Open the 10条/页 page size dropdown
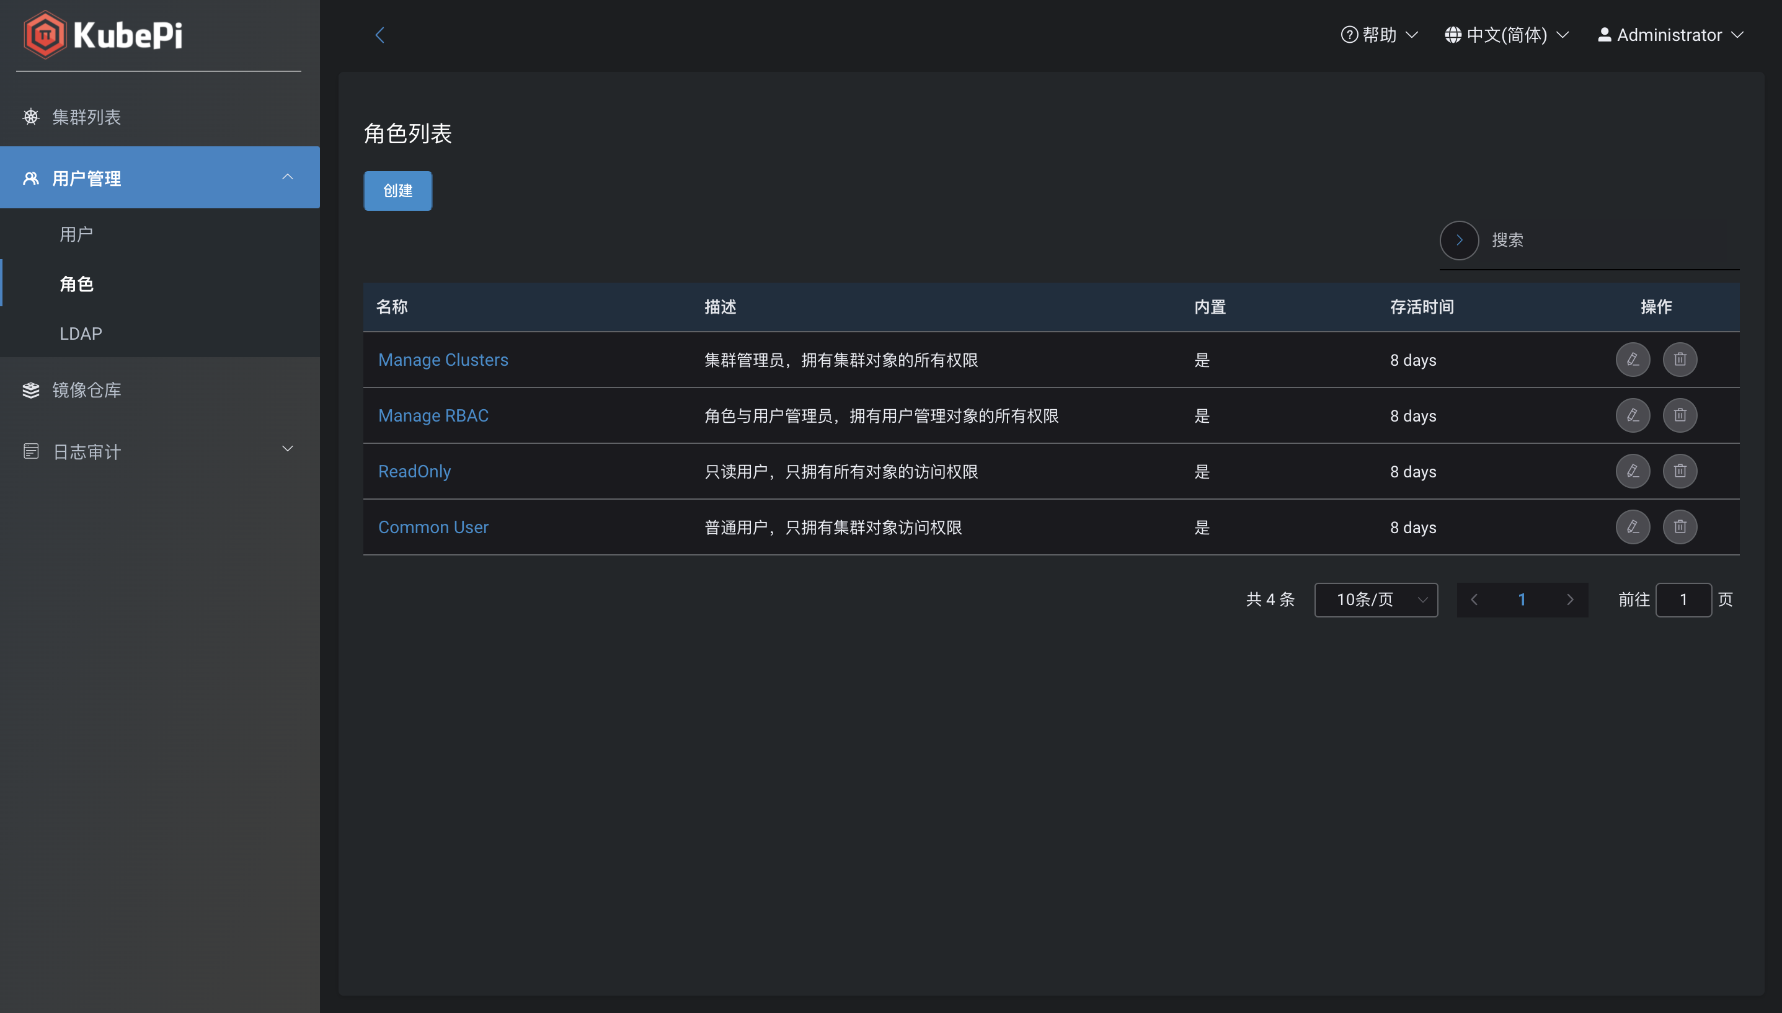Viewport: 1782px width, 1013px height. tap(1376, 599)
